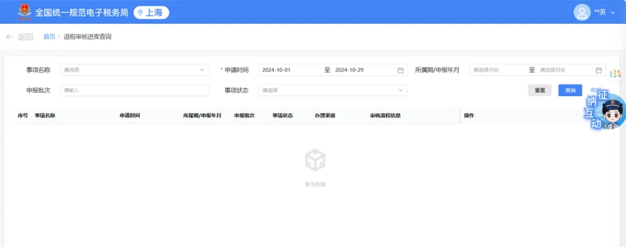
Task: Click the **英 username text
Action: click(x=600, y=12)
